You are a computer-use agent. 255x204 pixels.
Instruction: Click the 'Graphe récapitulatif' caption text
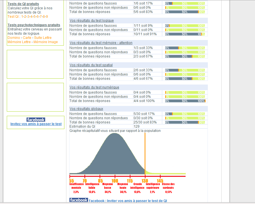[x=115, y=131]
